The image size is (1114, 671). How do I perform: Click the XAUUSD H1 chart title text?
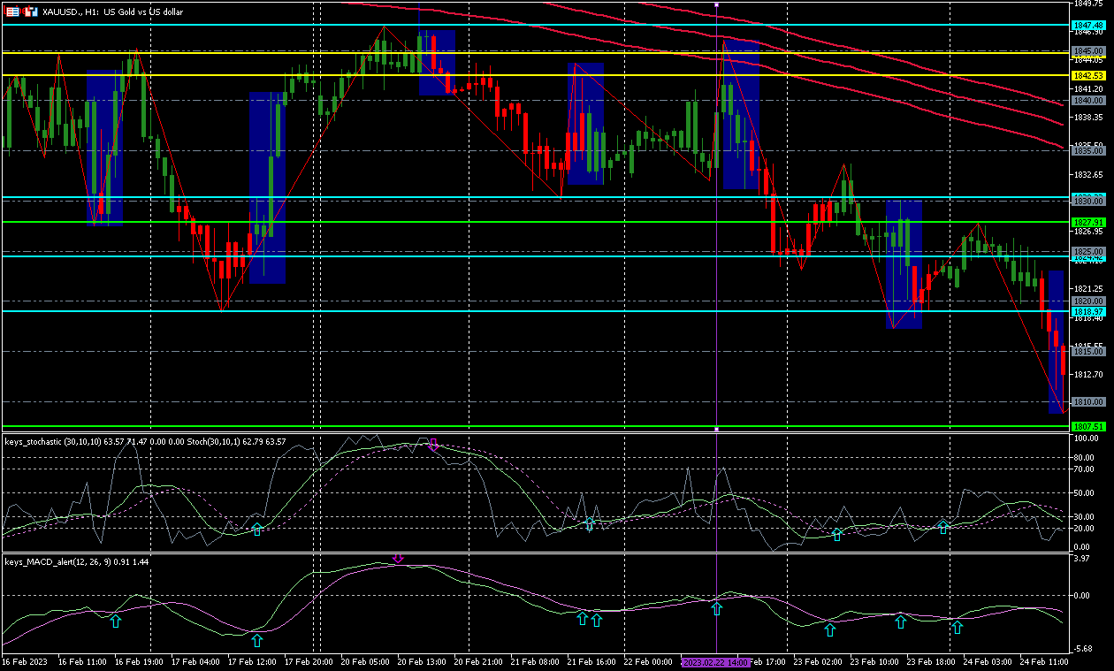[x=112, y=11]
